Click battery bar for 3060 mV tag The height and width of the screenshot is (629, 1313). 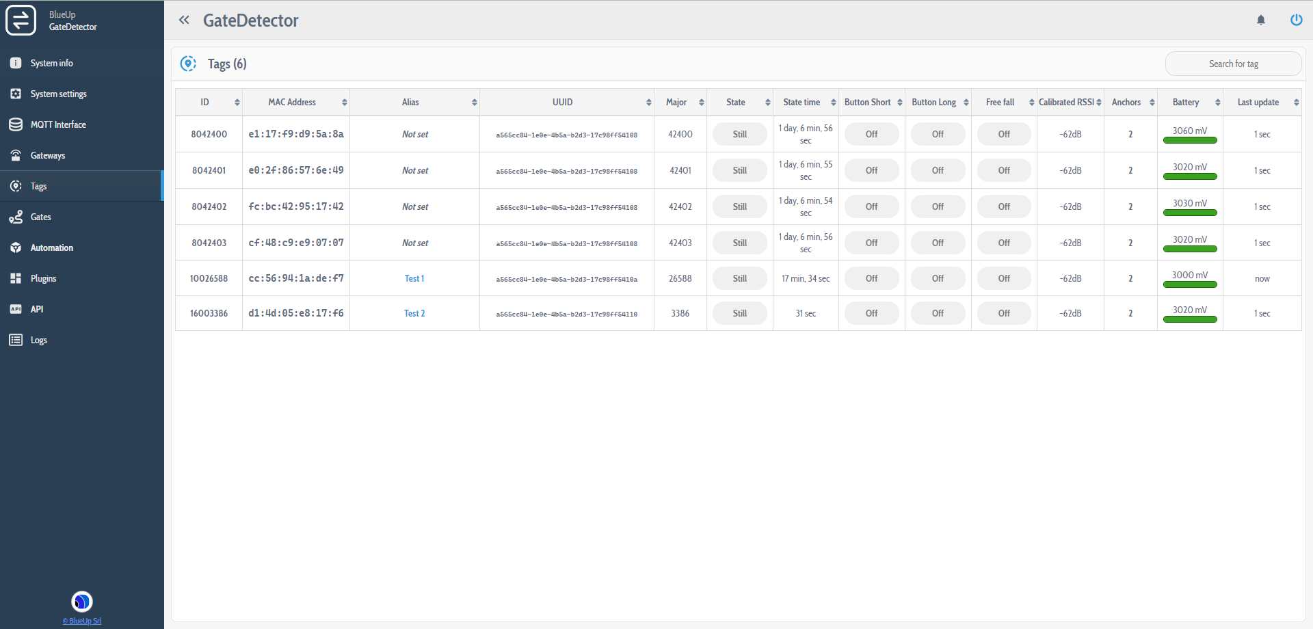tap(1189, 141)
